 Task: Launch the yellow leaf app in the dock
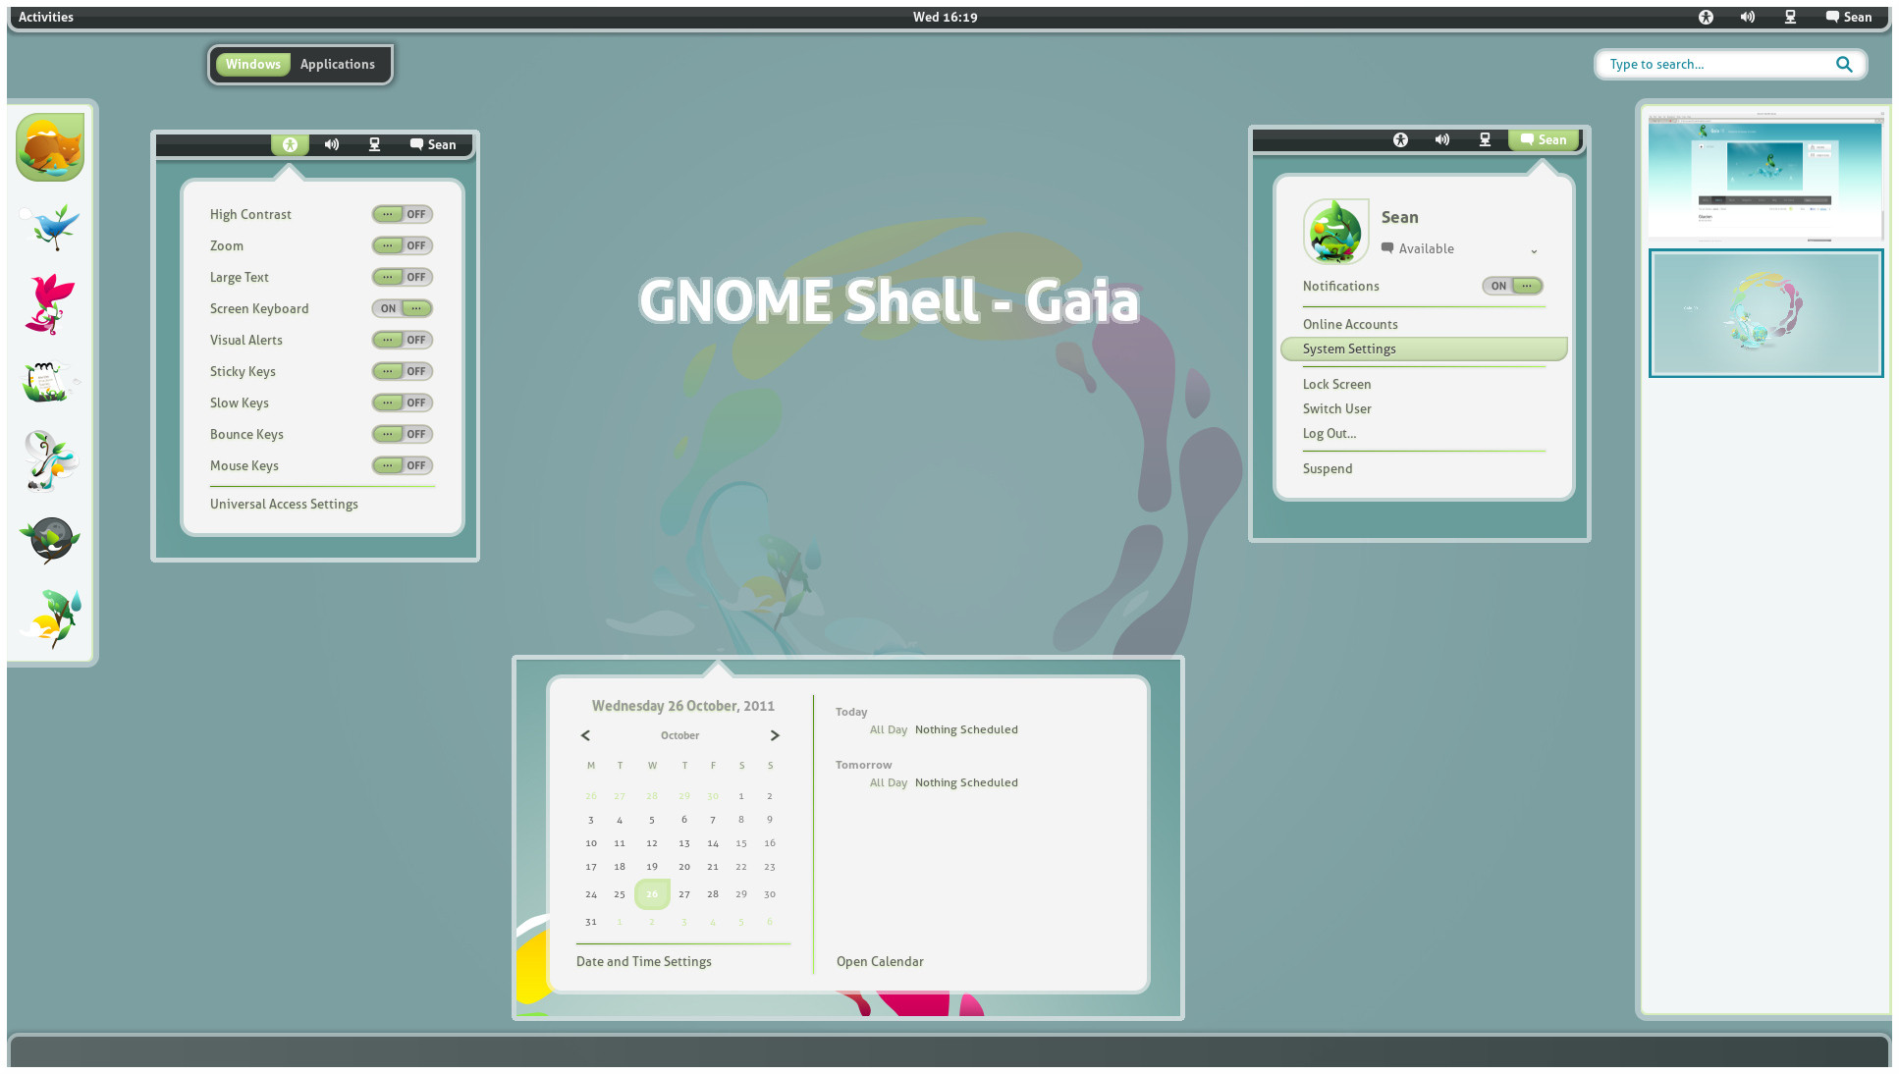click(x=50, y=618)
